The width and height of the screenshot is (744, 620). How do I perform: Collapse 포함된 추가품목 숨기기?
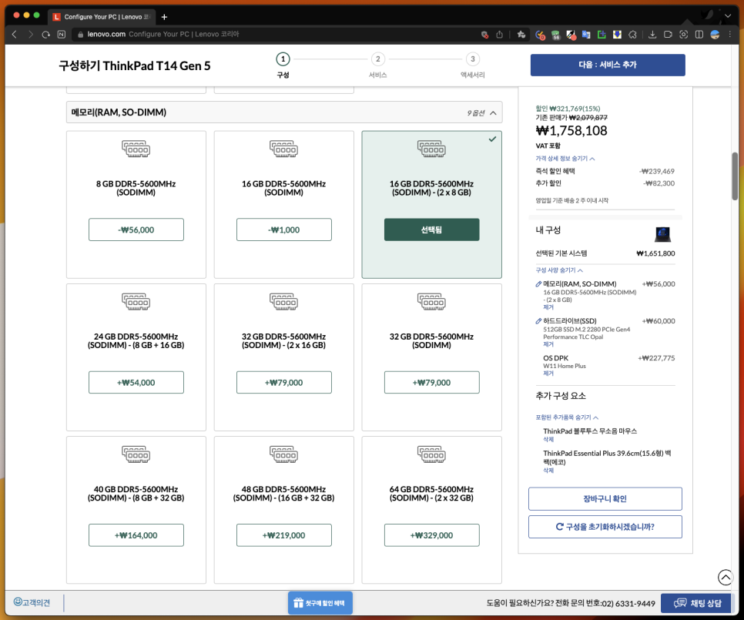point(567,417)
